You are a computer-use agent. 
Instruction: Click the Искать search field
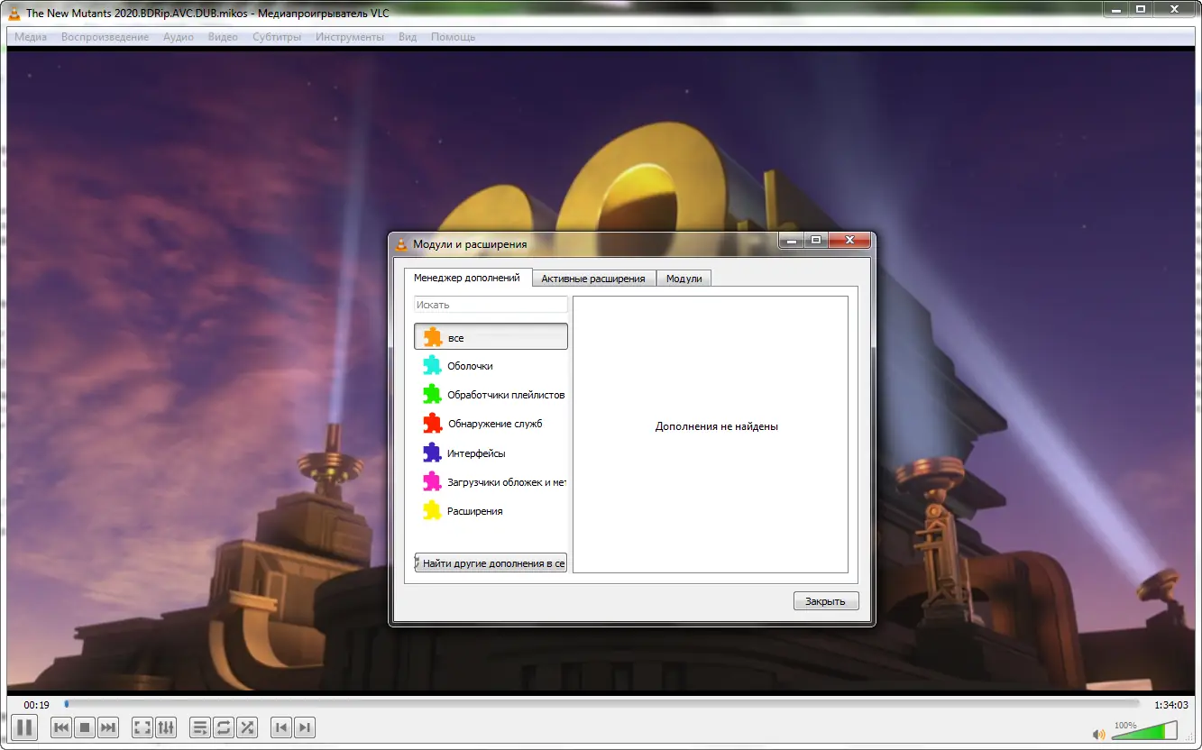click(491, 304)
